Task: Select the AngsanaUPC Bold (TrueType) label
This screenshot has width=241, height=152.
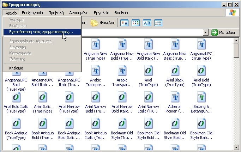Action: pos(16,85)
